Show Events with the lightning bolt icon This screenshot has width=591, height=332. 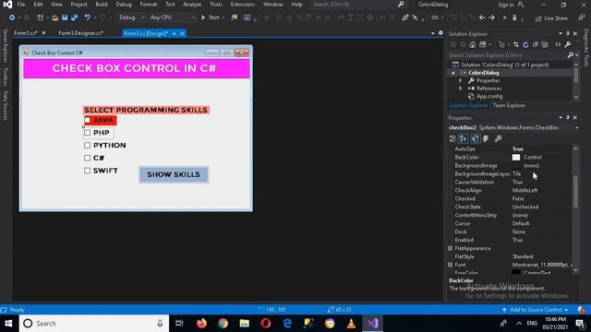(x=486, y=138)
